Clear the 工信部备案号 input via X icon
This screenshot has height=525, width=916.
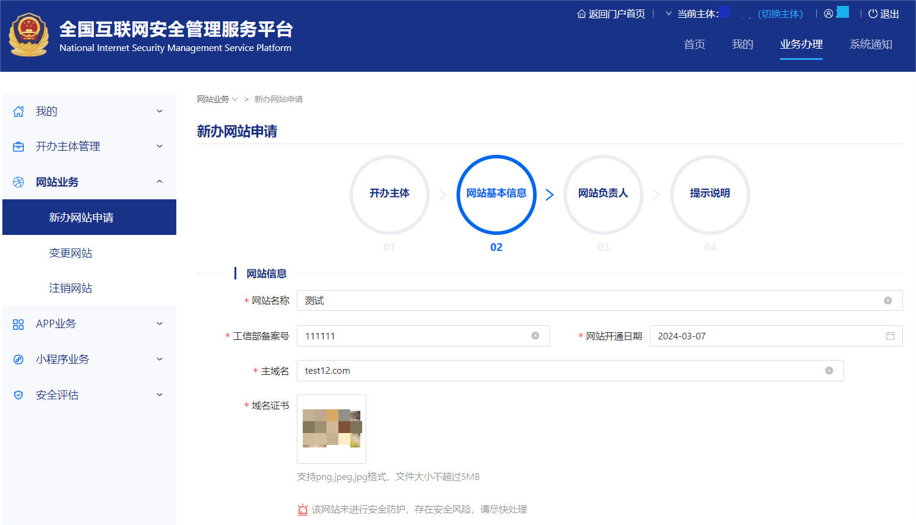pos(536,335)
